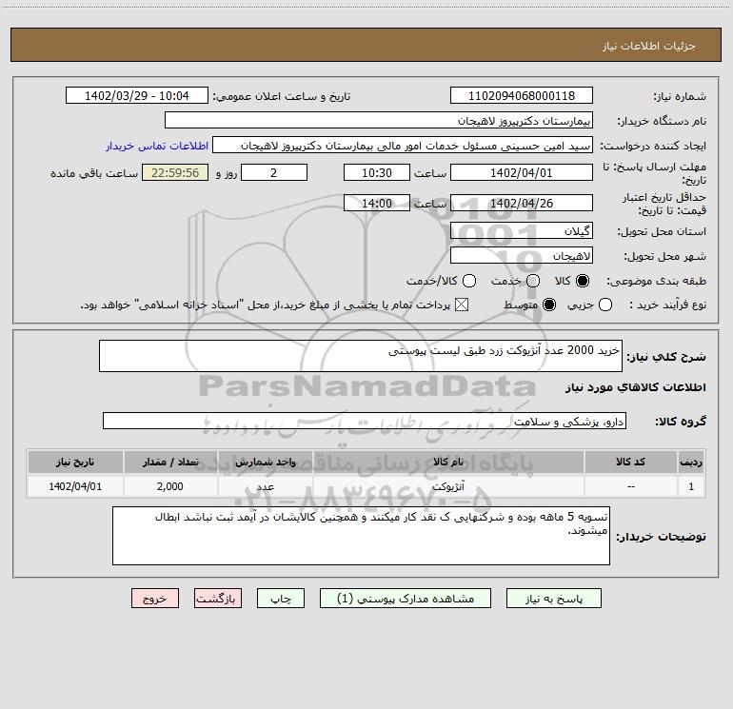Click the buyer notes text area
Screen dimensions: 733x709
[x=361, y=536]
